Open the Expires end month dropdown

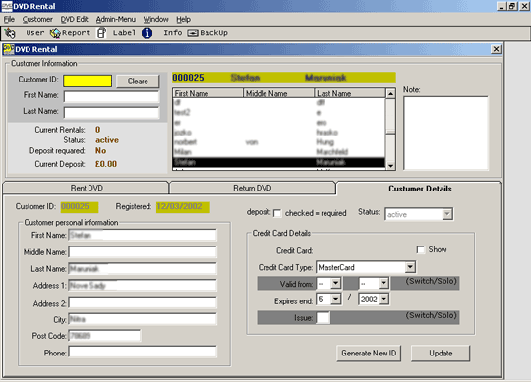[x=335, y=299]
